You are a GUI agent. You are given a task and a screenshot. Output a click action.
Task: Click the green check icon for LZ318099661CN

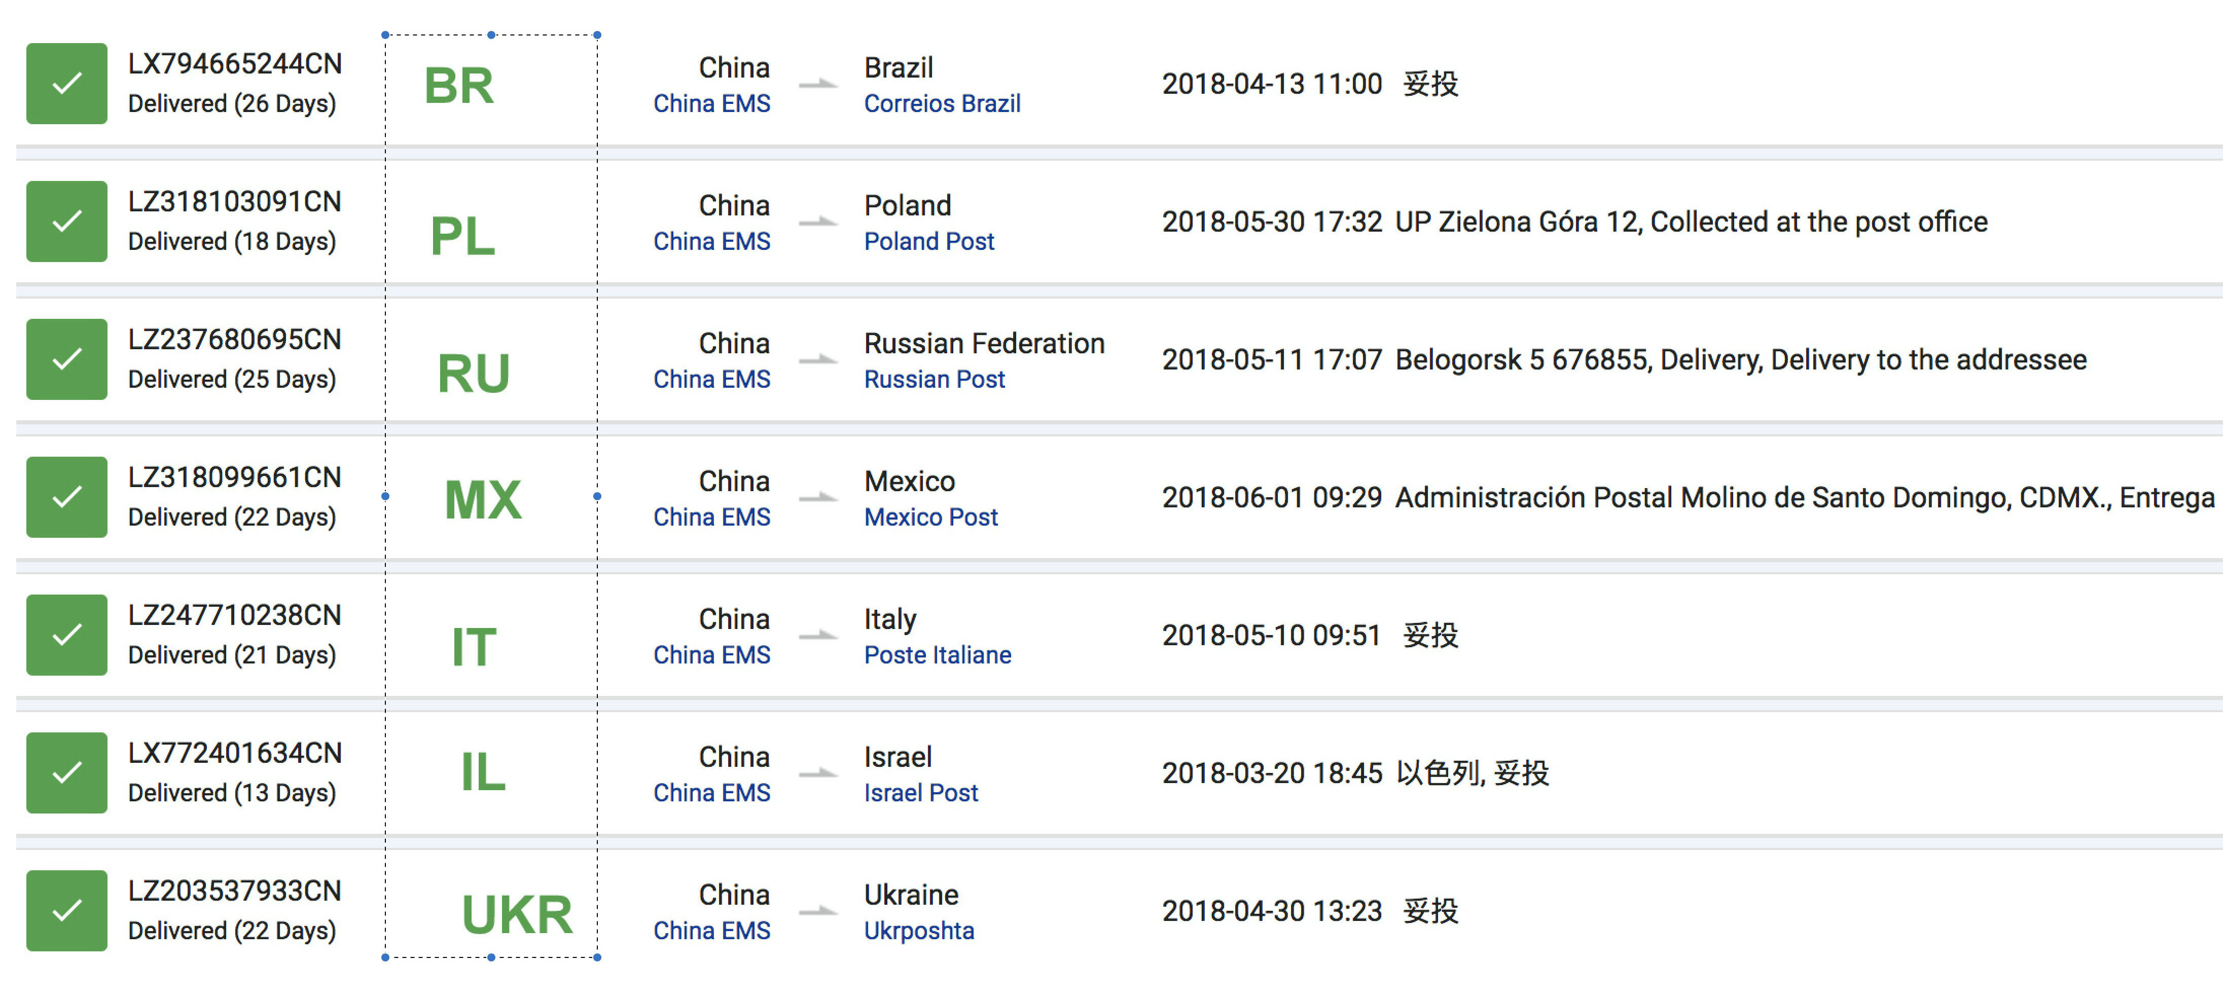tap(66, 497)
